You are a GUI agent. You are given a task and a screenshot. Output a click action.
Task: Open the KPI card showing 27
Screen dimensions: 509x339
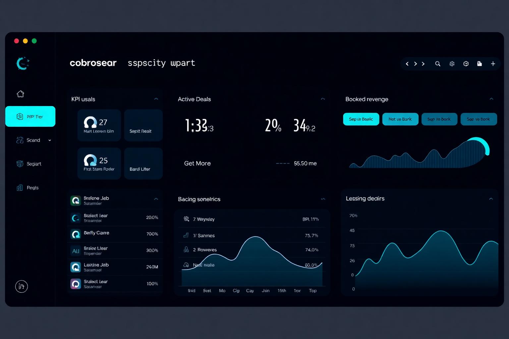[99, 125]
